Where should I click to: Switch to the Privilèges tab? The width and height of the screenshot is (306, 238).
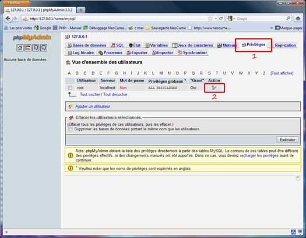254,45
